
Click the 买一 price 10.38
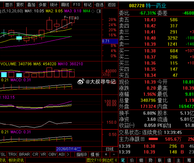150,51
